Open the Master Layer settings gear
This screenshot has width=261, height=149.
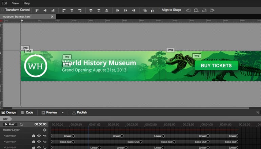pyautogui.click(x=45, y=130)
